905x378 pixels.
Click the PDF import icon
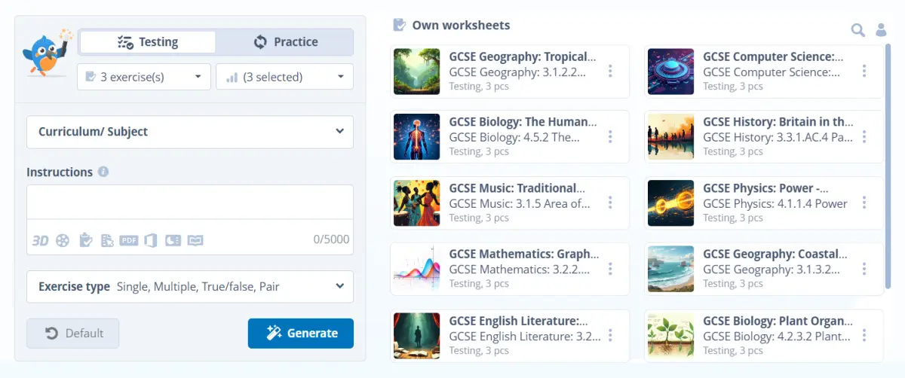129,240
